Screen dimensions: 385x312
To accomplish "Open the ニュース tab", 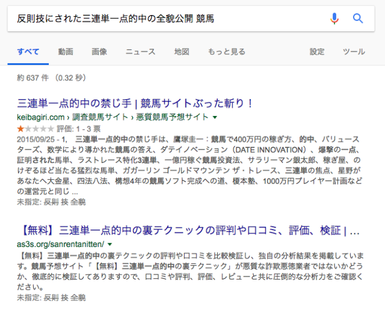I will 140,52.
